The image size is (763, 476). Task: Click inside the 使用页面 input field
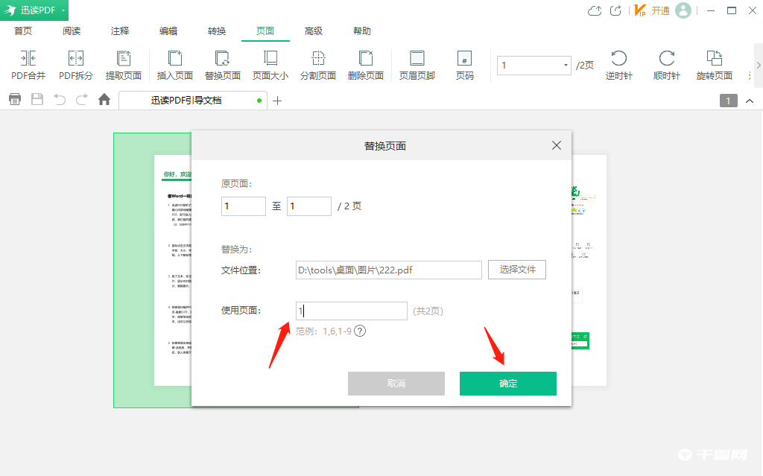[350, 311]
